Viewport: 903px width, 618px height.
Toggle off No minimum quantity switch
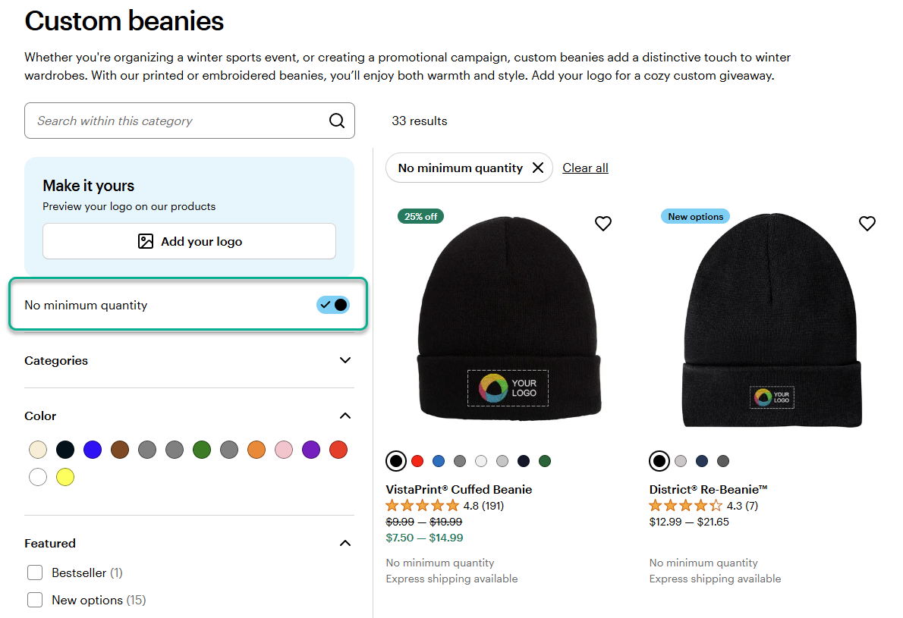coord(333,304)
